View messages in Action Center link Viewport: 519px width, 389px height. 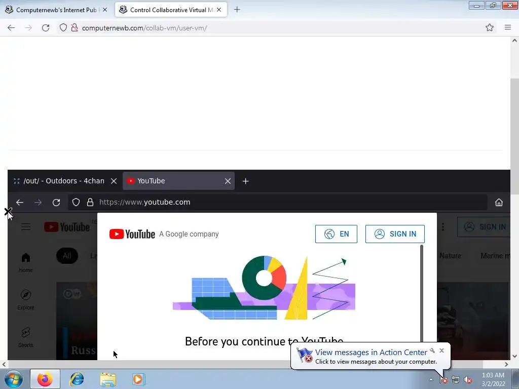pos(370,353)
